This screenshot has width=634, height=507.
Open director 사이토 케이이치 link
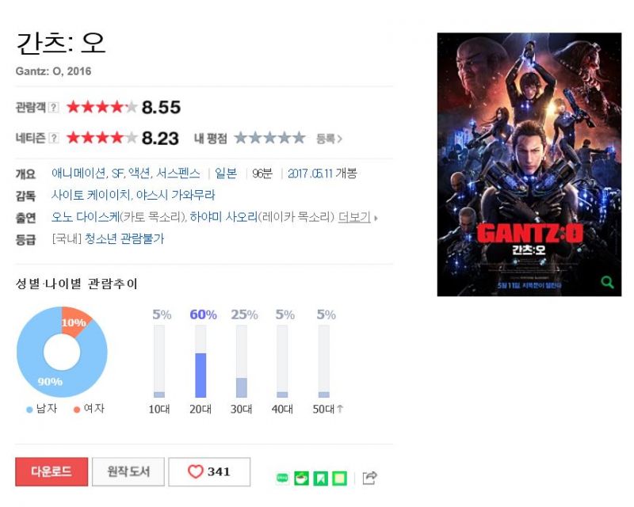tap(90, 196)
